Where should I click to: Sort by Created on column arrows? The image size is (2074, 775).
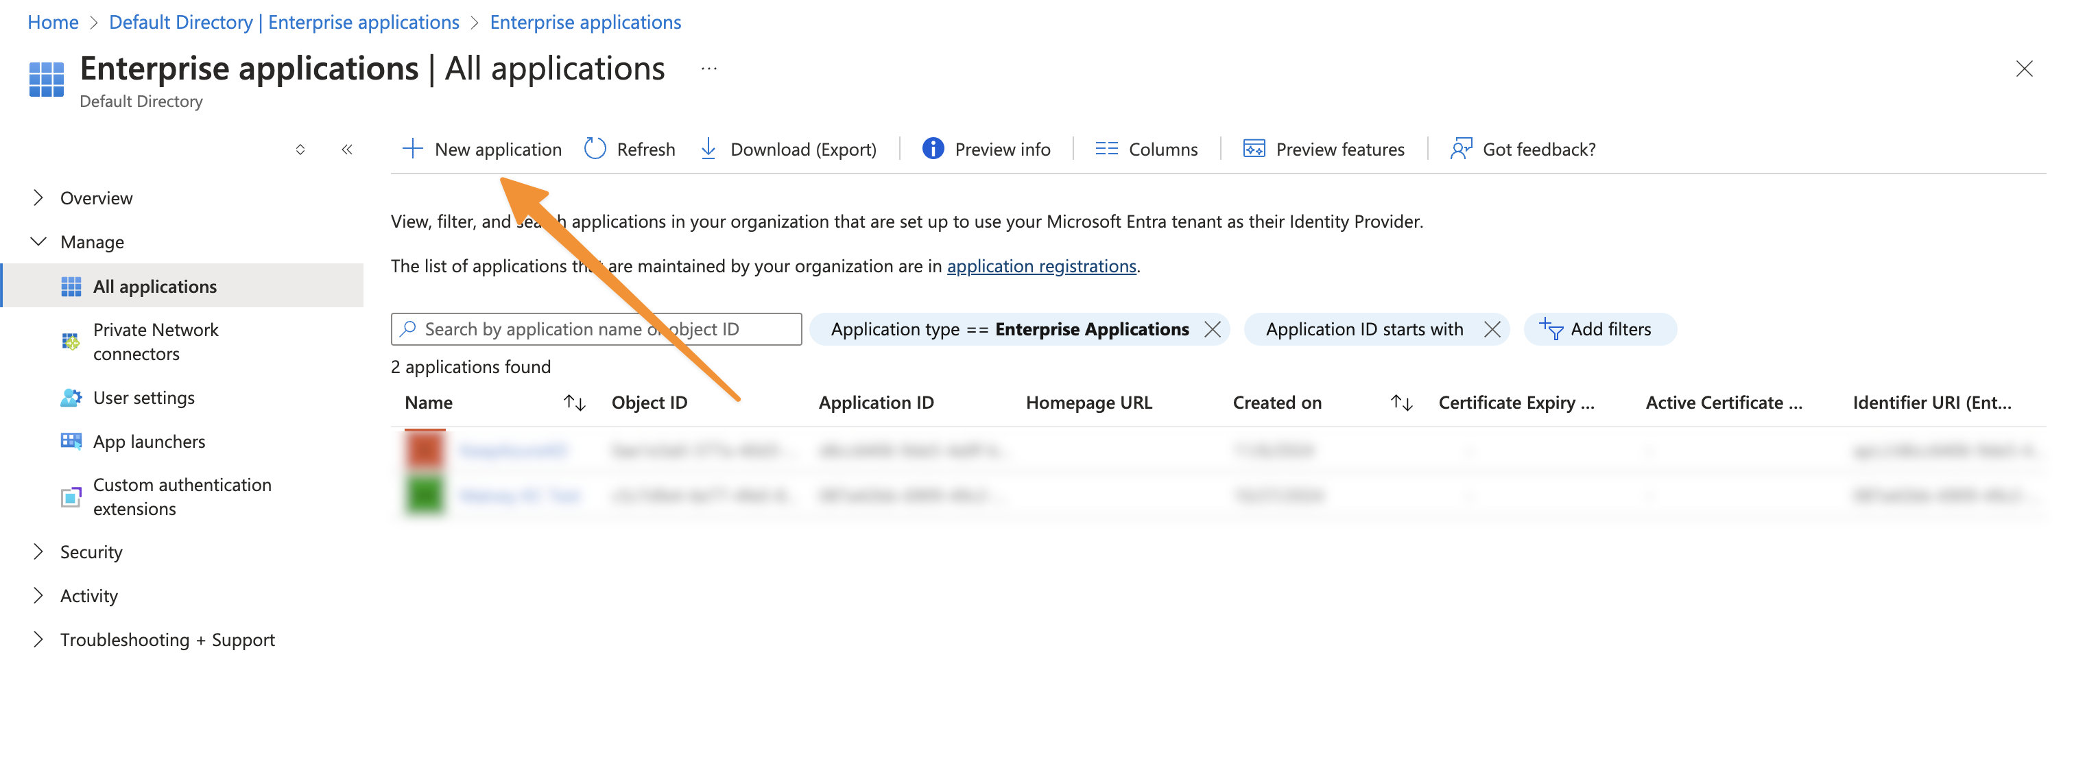(1401, 403)
